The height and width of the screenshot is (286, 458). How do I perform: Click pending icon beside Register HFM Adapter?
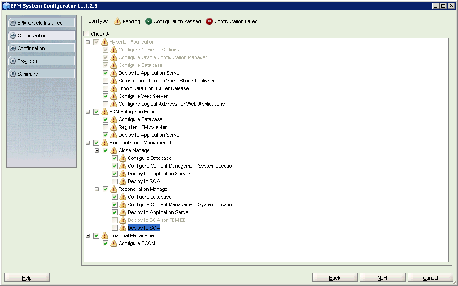113,127
